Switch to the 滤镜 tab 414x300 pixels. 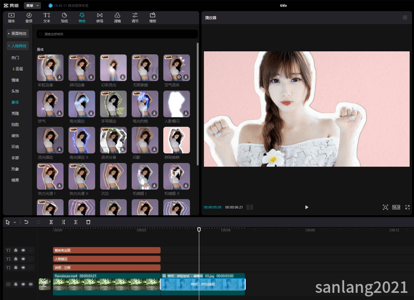pyautogui.click(x=118, y=18)
